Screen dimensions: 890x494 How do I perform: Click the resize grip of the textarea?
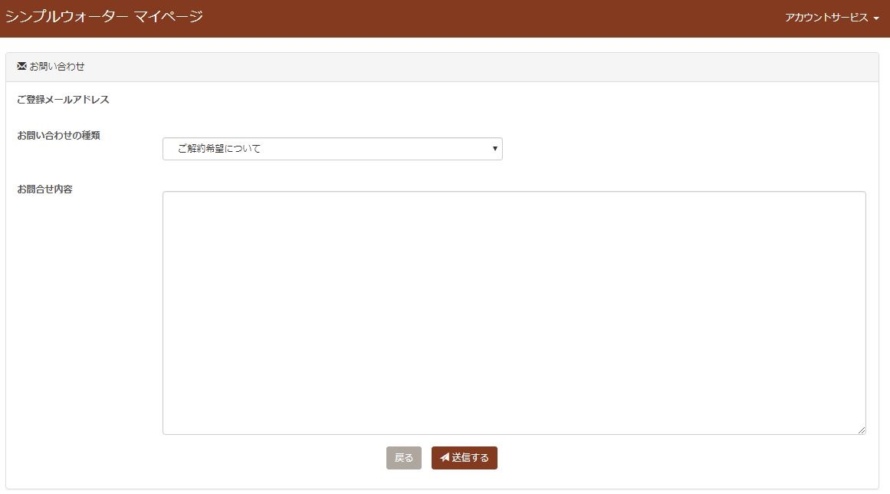[x=862, y=430]
